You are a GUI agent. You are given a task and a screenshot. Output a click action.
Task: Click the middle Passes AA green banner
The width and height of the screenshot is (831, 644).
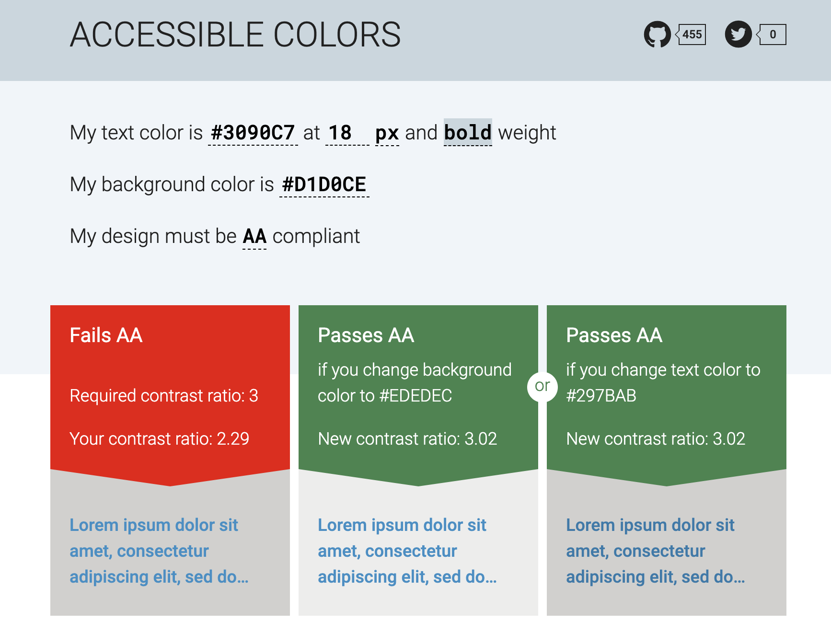coord(418,335)
